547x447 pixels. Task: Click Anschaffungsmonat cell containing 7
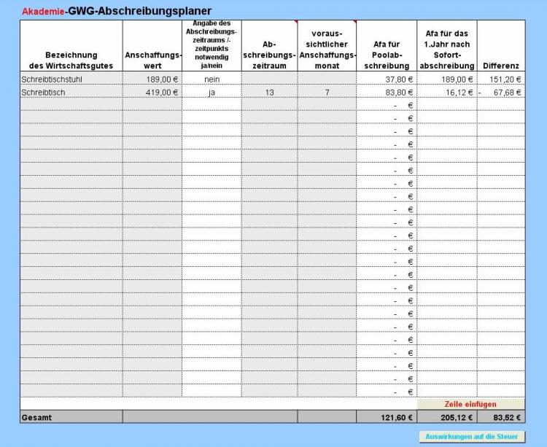click(327, 93)
